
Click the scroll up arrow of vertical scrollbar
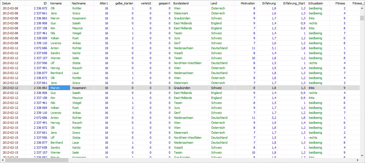tap(362, 8)
